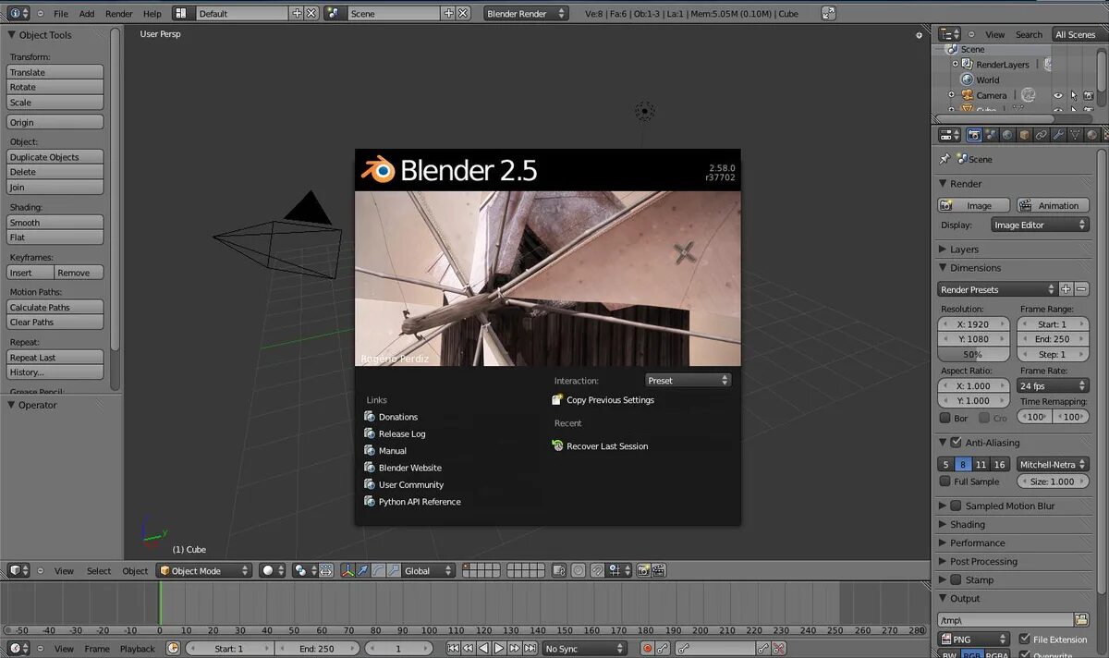Open the Interaction Preset dropdown

688,380
